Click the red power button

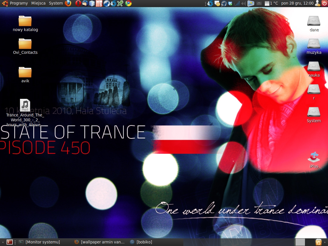coord(325,3)
